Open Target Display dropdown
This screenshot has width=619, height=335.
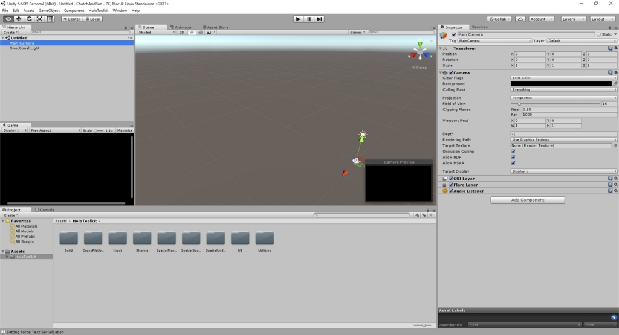[564, 171]
